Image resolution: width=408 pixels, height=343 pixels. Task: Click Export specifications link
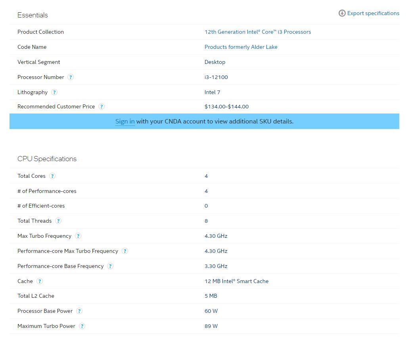click(x=373, y=13)
